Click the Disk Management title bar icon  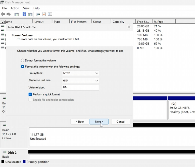point(2,2)
